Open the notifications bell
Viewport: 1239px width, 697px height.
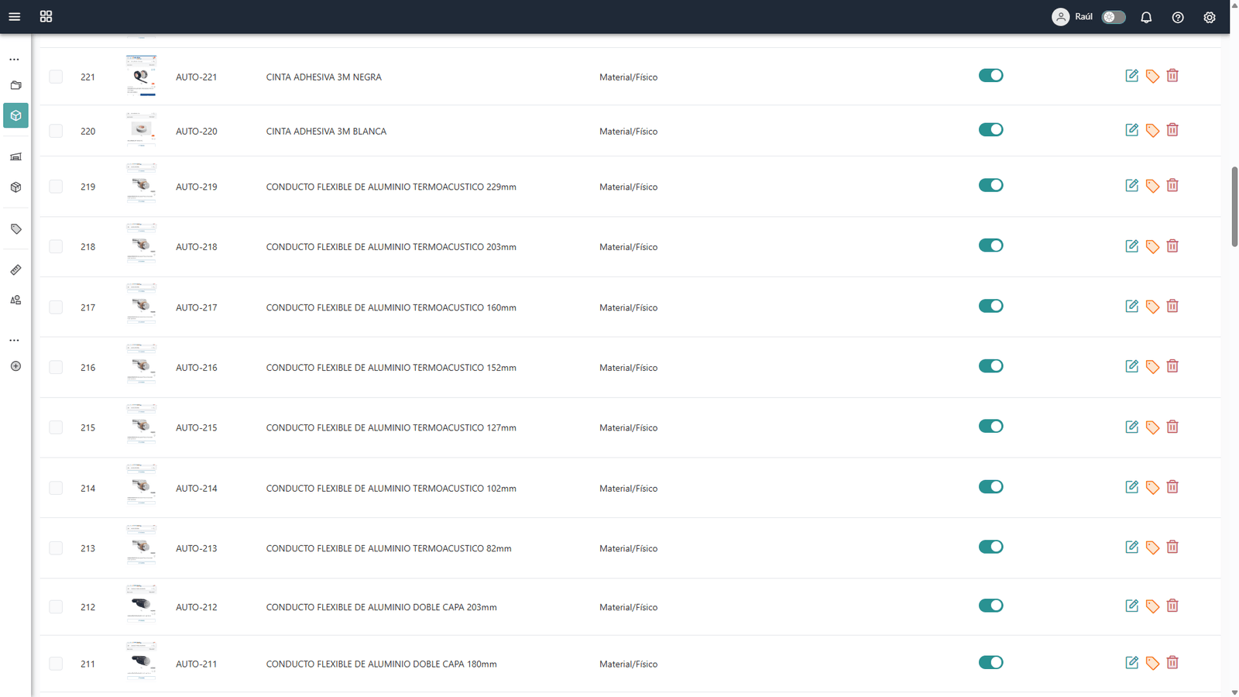click(x=1146, y=17)
